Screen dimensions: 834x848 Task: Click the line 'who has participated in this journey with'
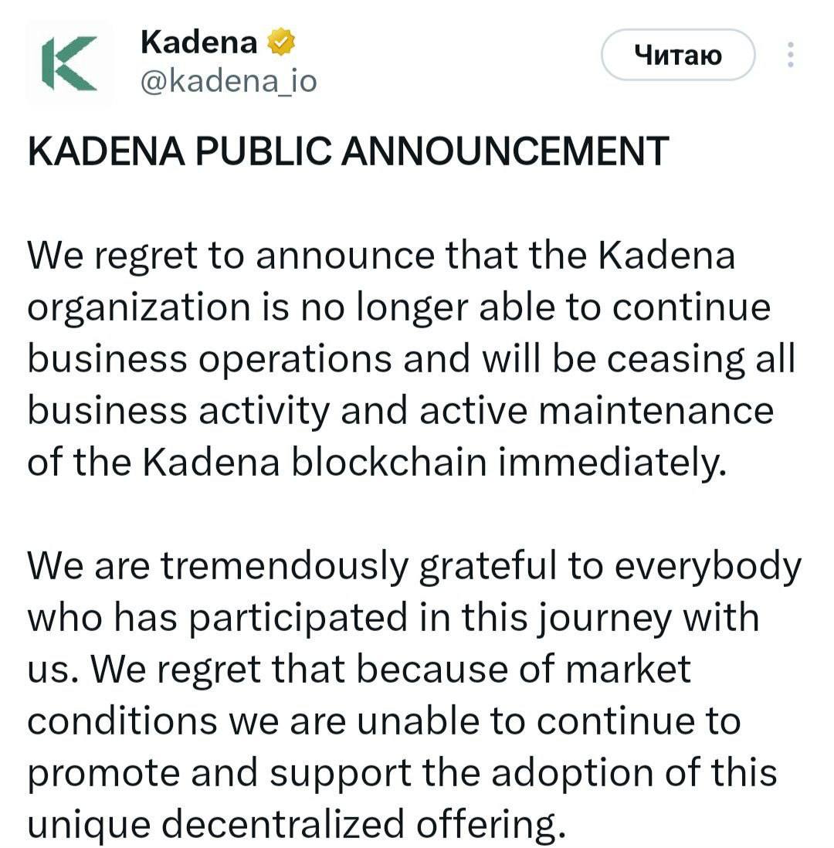[393, 618]
